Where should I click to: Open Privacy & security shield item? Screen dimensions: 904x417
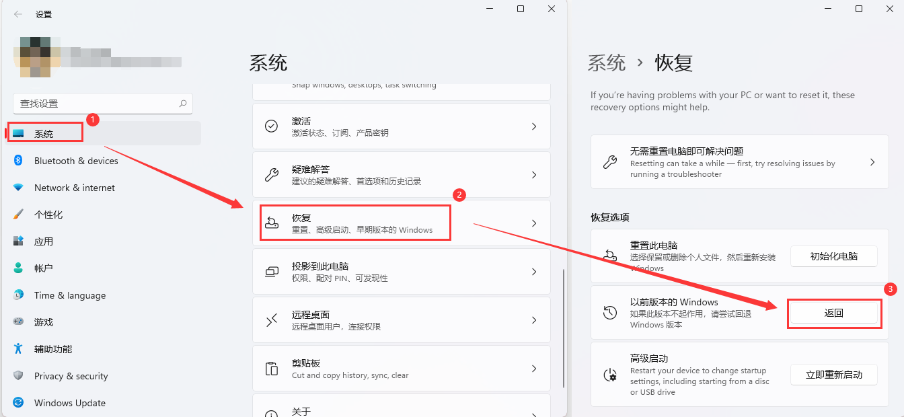tap(71, 376)
